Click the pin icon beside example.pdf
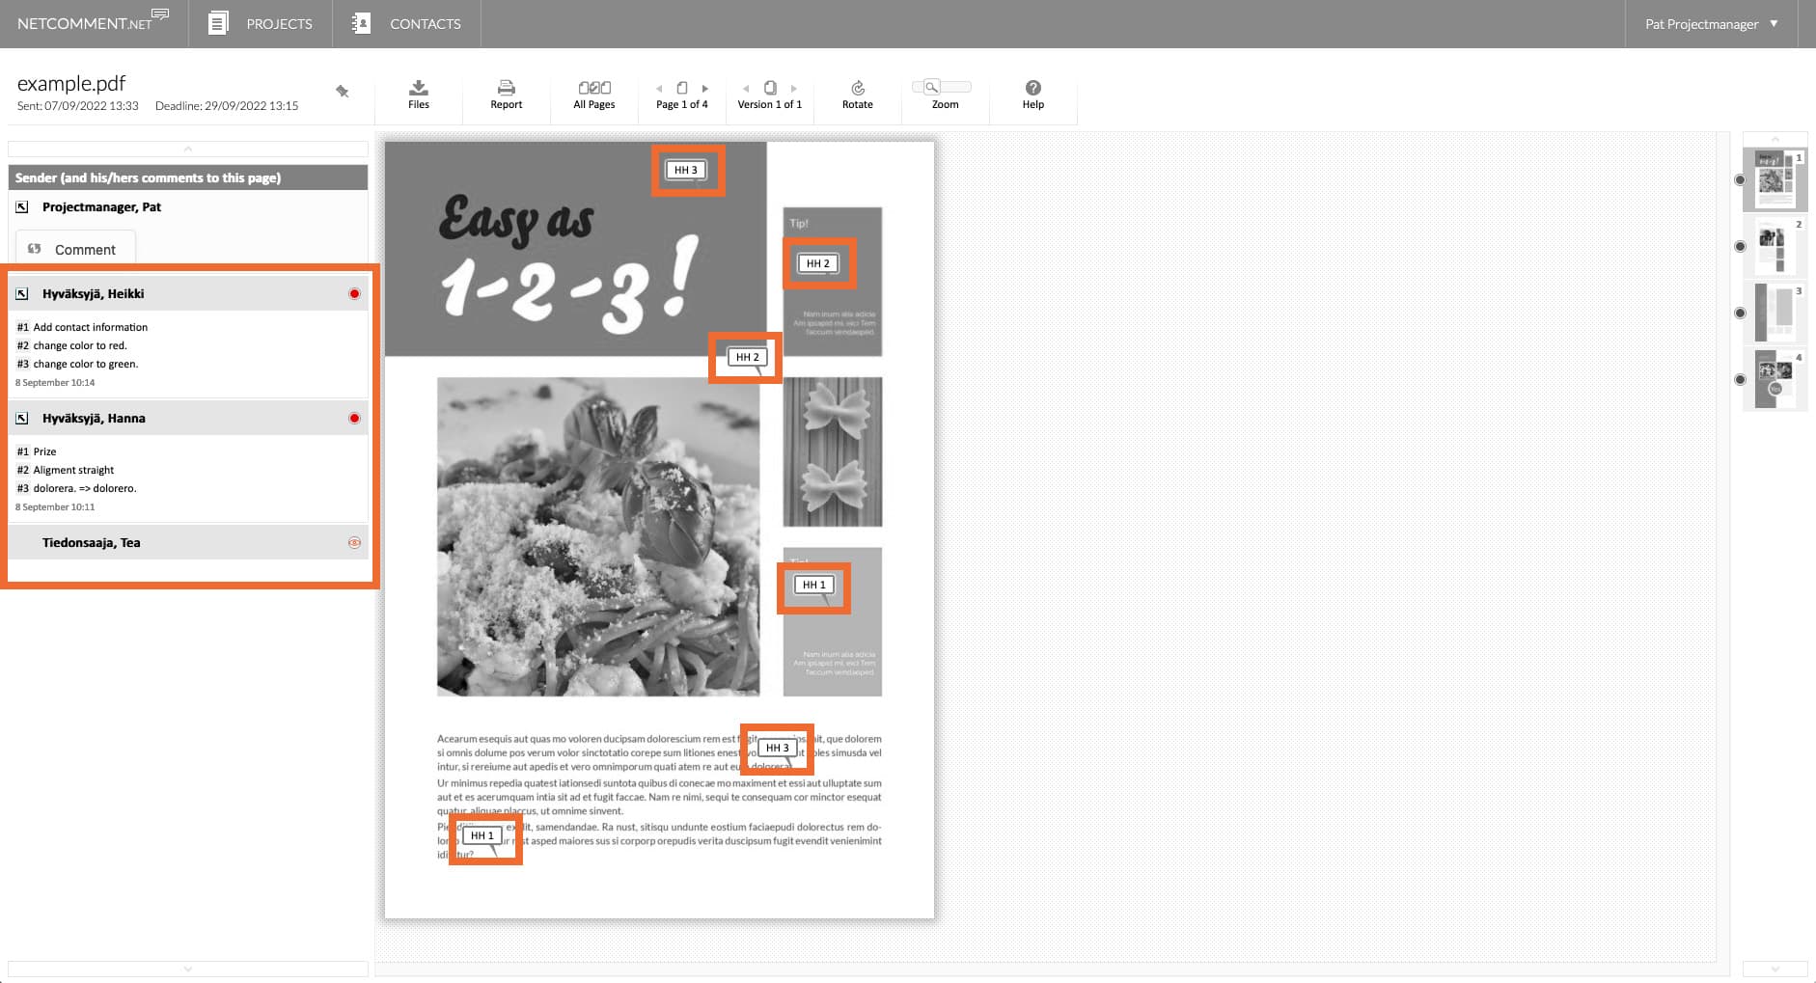 point(342,92)
